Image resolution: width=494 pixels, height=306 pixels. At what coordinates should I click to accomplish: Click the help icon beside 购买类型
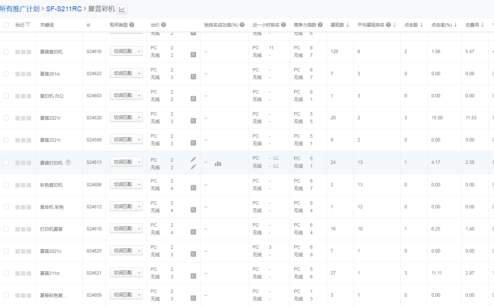click(x=132, y=25)
